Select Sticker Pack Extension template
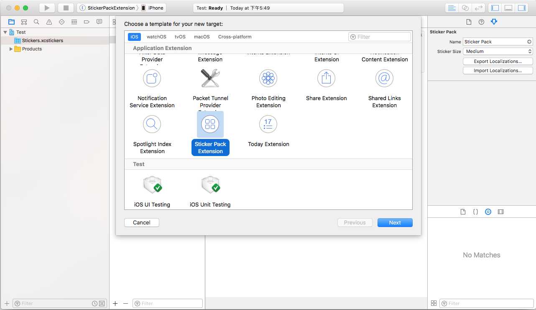Image resolution: width=536 pixels, height=310 pixels. pyautogui.click(x=210, y=134)
